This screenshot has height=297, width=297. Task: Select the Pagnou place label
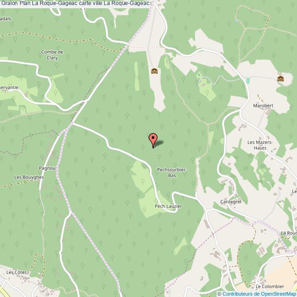(47, 168)
